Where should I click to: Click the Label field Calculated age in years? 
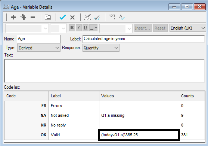[x=143, y=39]
